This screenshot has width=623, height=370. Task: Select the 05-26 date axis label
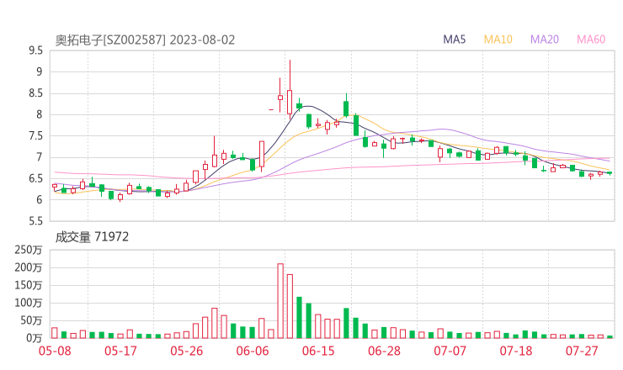[187, 351]
